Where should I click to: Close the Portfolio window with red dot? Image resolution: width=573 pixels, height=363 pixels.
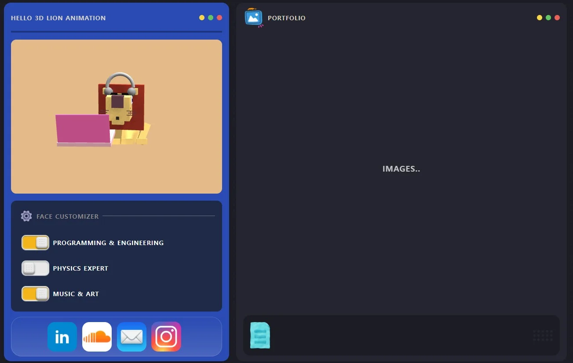click(x=557, y=18)
